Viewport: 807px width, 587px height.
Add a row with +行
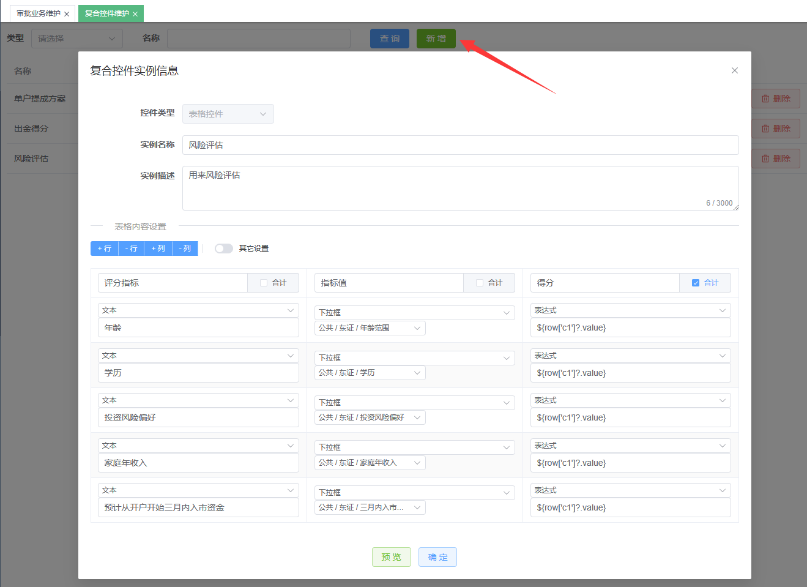click(x=104, y=249)
